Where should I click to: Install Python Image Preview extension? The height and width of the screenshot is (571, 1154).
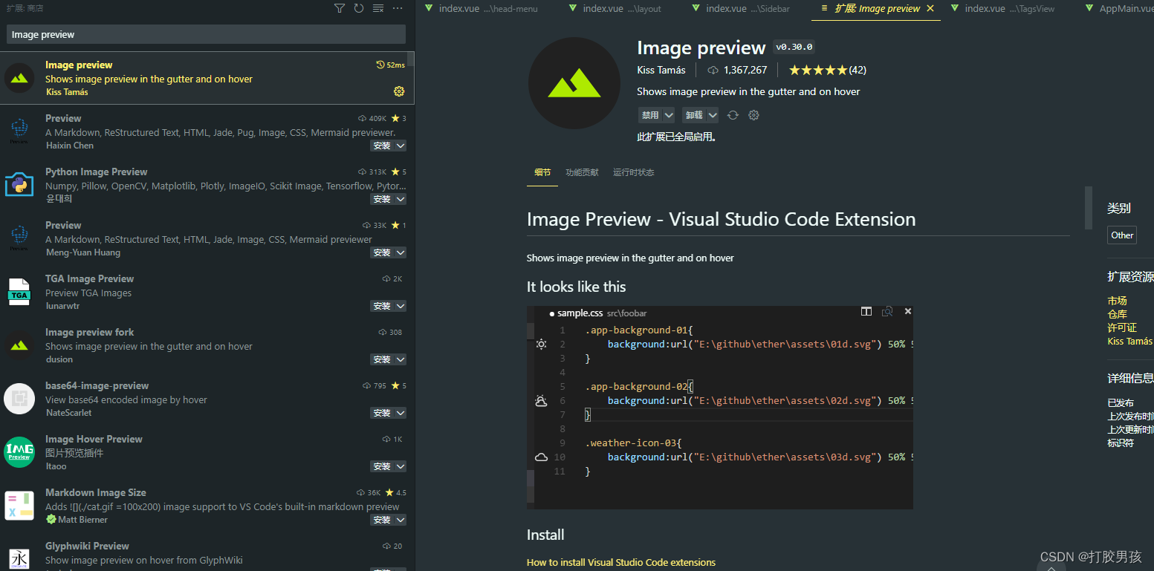click(381, 199)
